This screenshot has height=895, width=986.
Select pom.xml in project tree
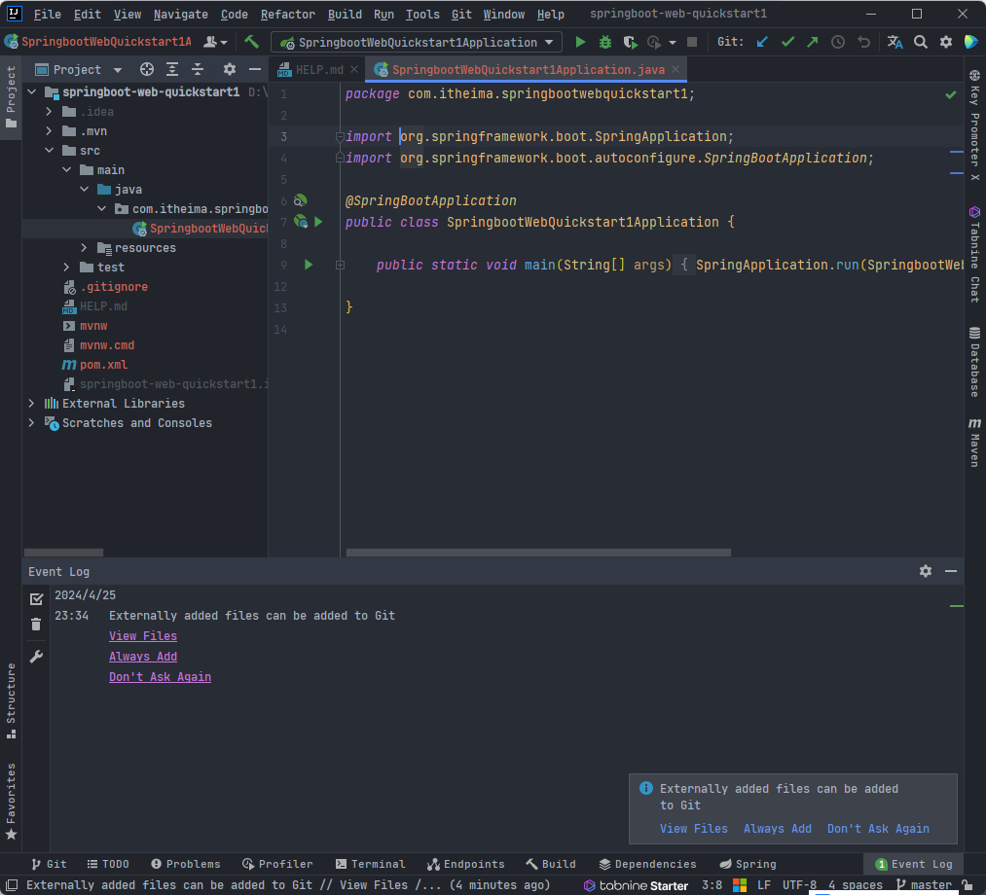103,365
